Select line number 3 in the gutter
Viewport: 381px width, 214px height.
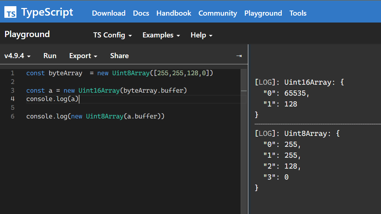(x=13, y=90)
